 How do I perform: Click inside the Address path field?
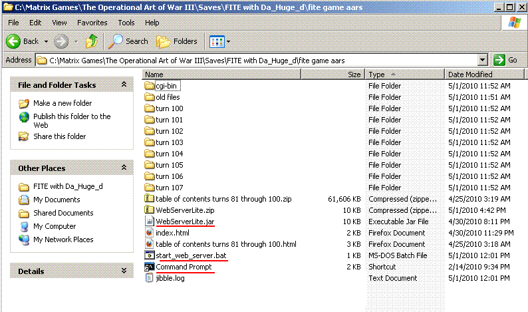(x=257, y=61)
